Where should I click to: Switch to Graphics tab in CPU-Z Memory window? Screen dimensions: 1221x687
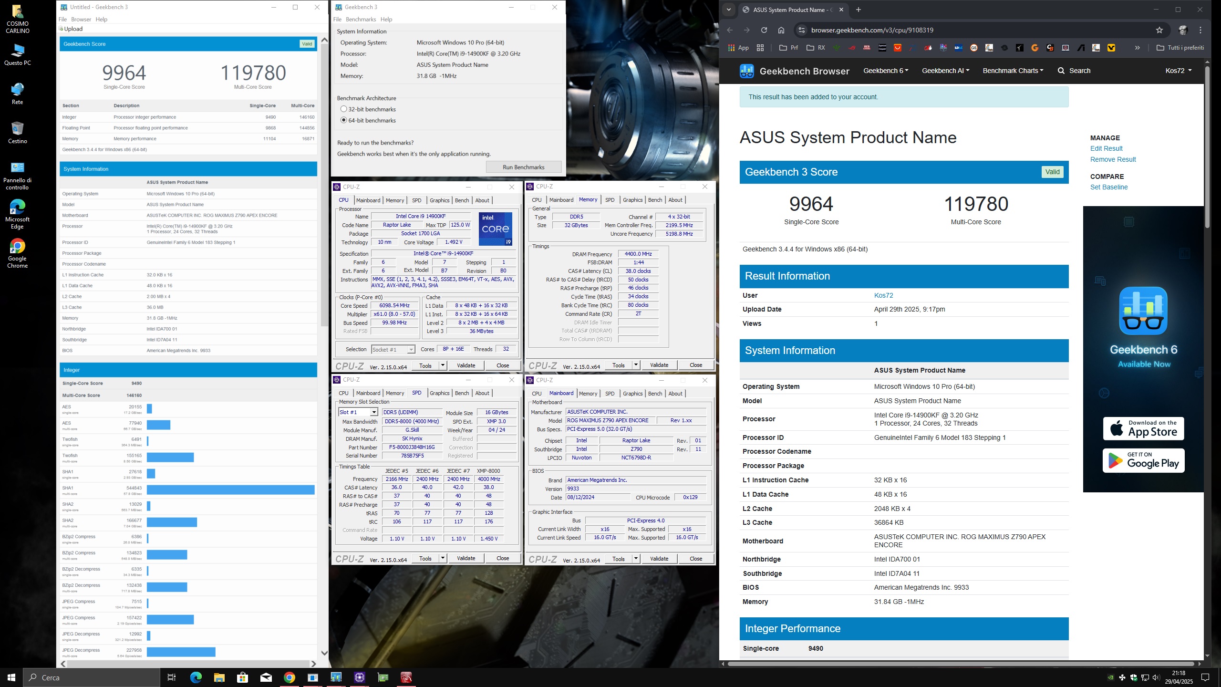632,200
